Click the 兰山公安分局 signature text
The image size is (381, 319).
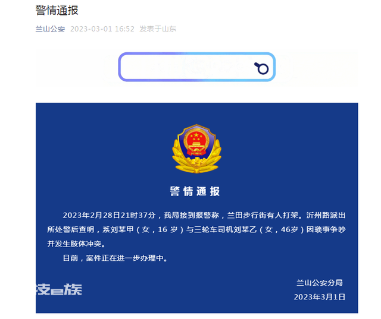(320, 283)
